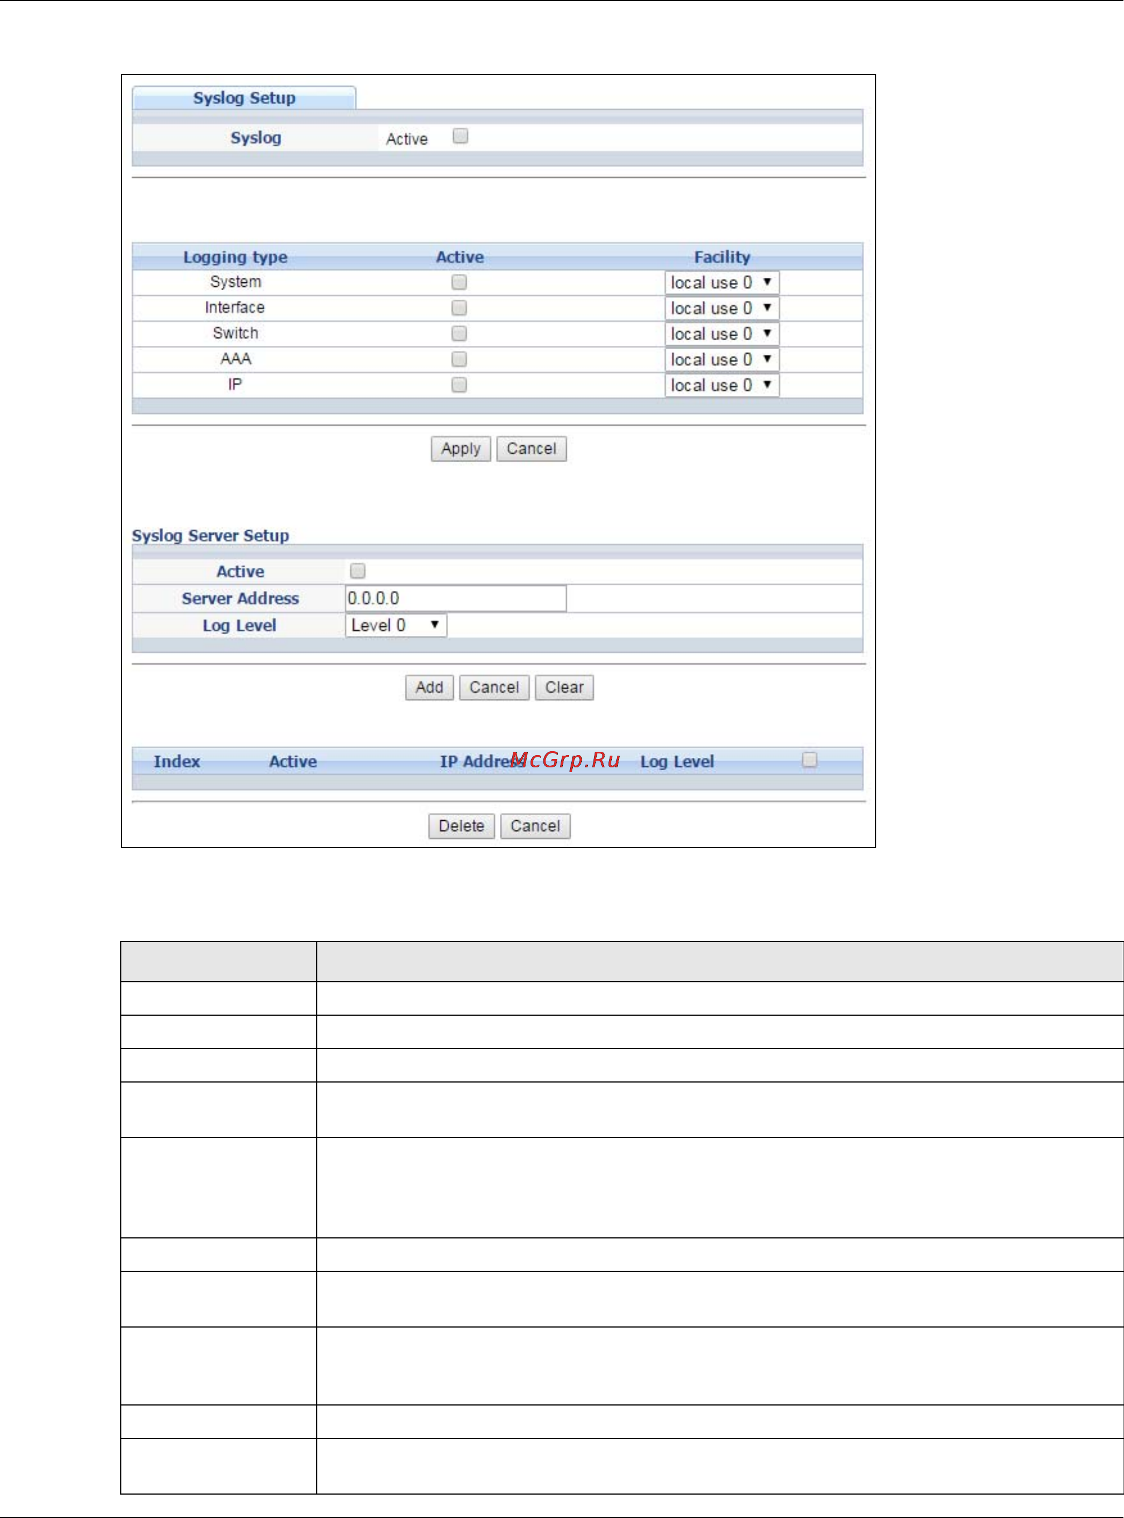Open the IP Facility dropdown

click(x=722, y=385)
